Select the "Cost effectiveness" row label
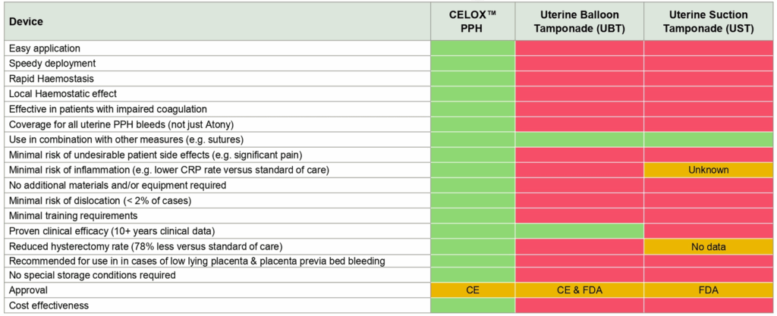777x316 pixels. point(49,305)
